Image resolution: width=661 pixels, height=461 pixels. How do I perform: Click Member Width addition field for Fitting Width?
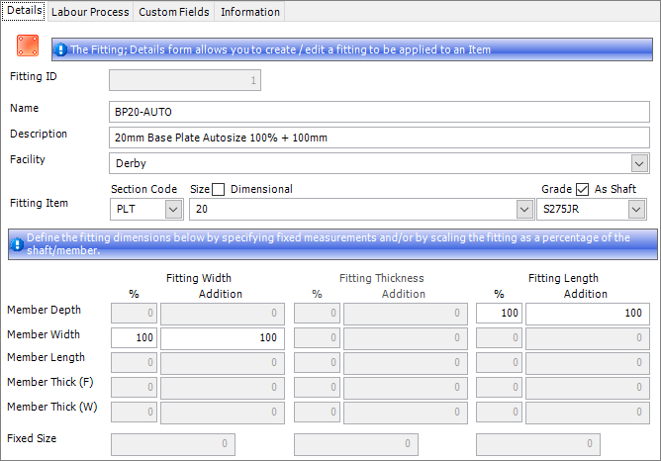point(223,338)
